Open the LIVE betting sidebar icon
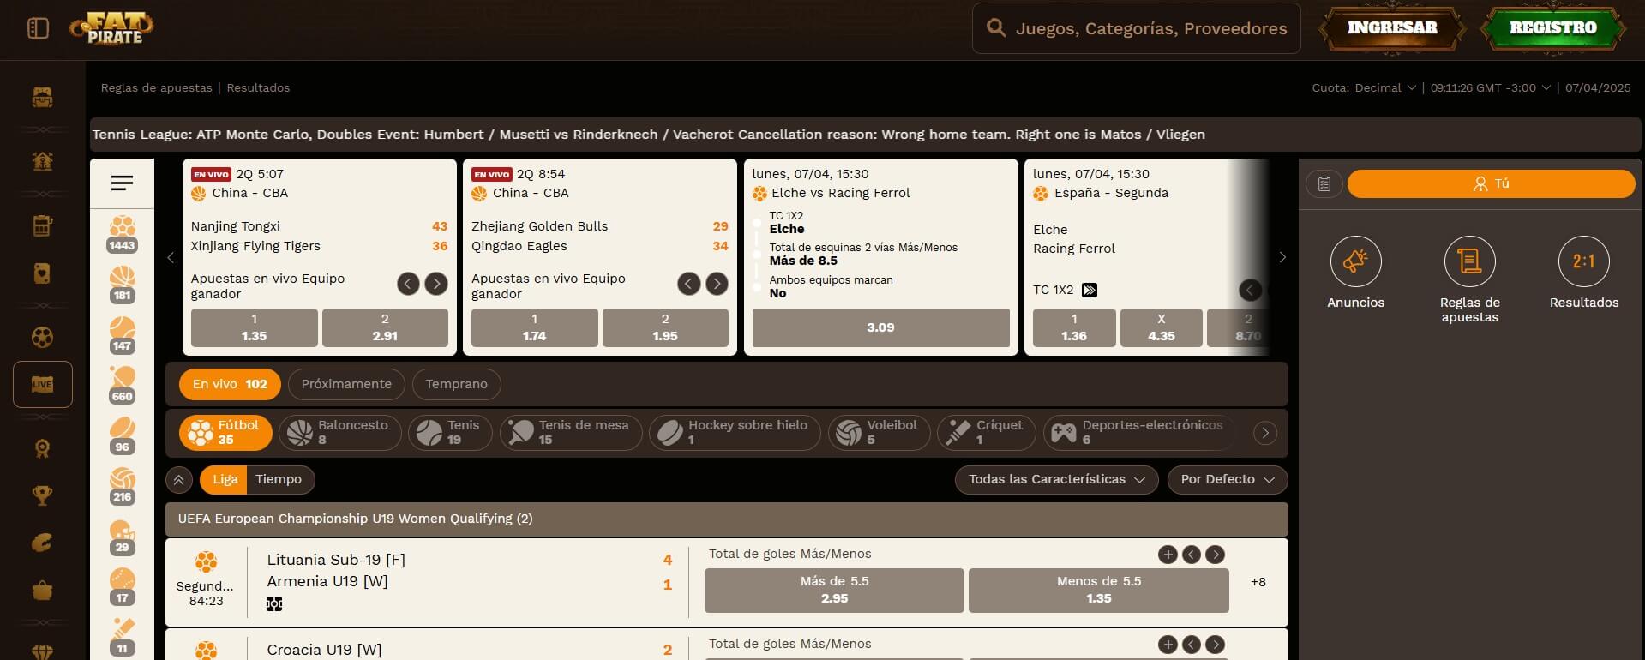The image size is (1645, 660). 43,384
